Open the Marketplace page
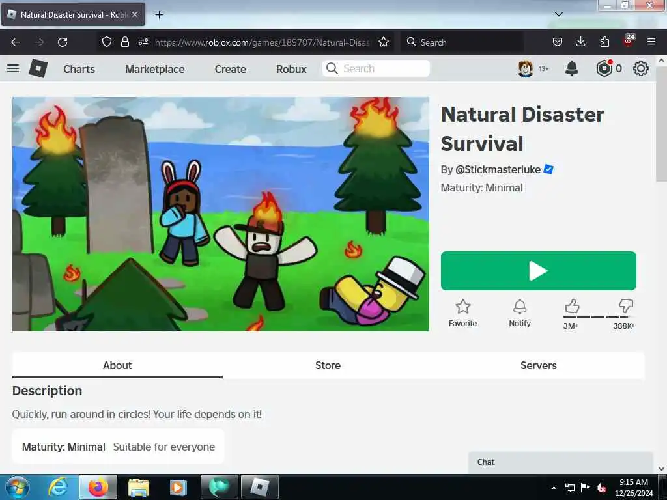Viewport: 667px width, 500px height. pyautogui.click(x=155, y=69)
